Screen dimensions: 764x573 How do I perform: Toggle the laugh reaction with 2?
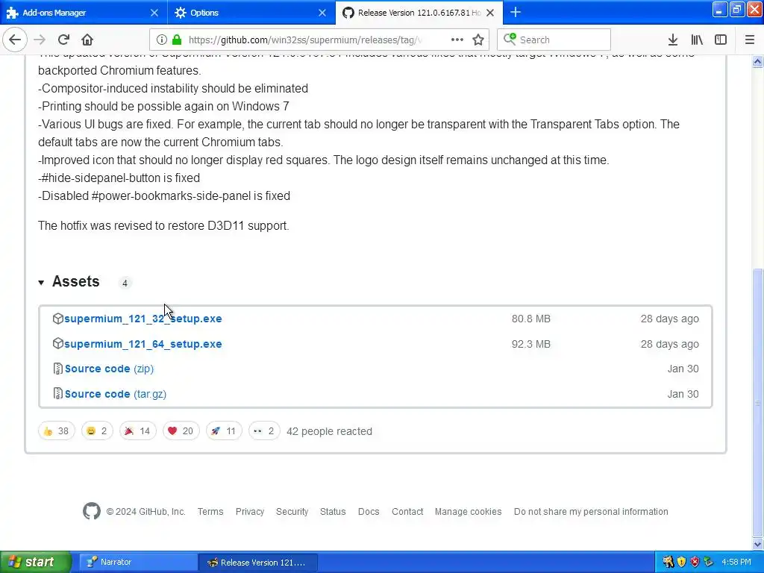click(97, 430)
